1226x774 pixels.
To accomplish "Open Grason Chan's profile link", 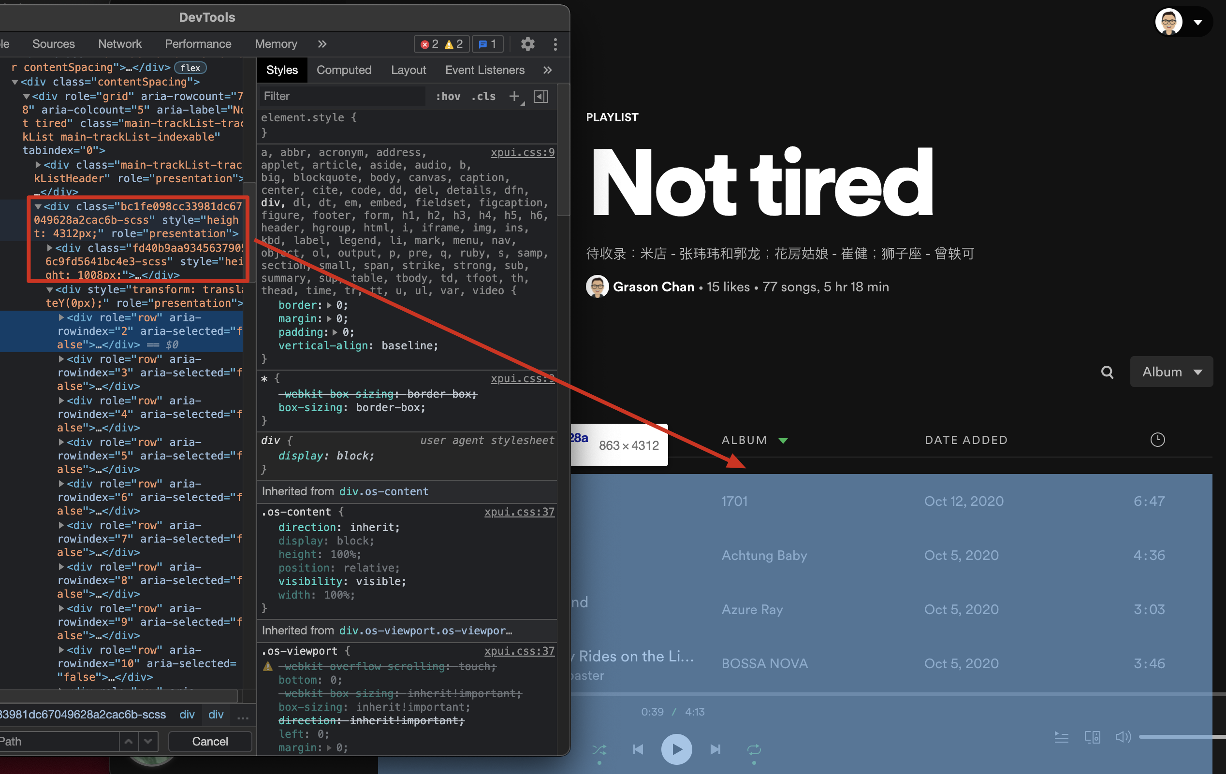I will 654,287.
